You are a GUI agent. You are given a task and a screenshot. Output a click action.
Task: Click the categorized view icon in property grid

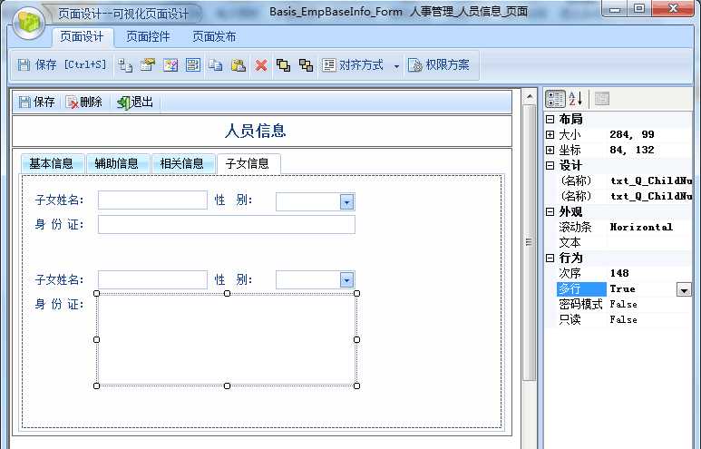click(555, 99)
